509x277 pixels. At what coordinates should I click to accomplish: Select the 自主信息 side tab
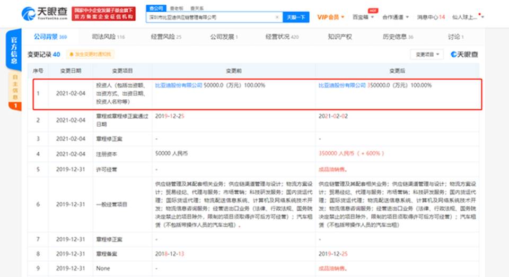tap(15, 91)
